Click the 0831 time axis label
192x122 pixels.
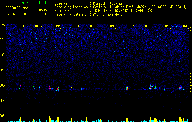click(20, 26)
